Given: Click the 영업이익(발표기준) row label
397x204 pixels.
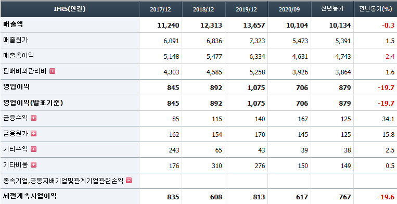Looking at the screenshot, I should [33, 103].
